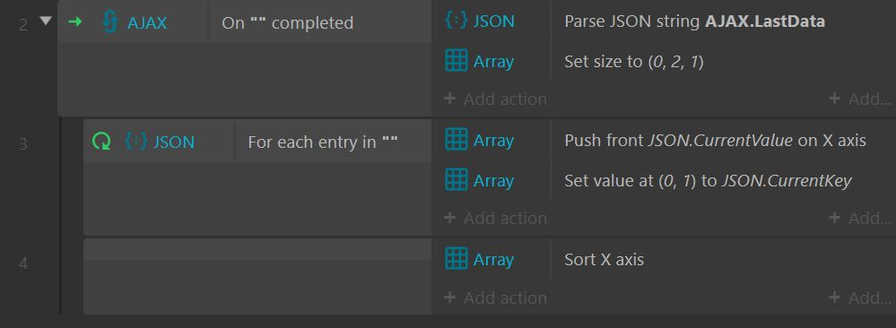
Task: Click the Array icon next to Set size action
Action: [x=456, y=61]
